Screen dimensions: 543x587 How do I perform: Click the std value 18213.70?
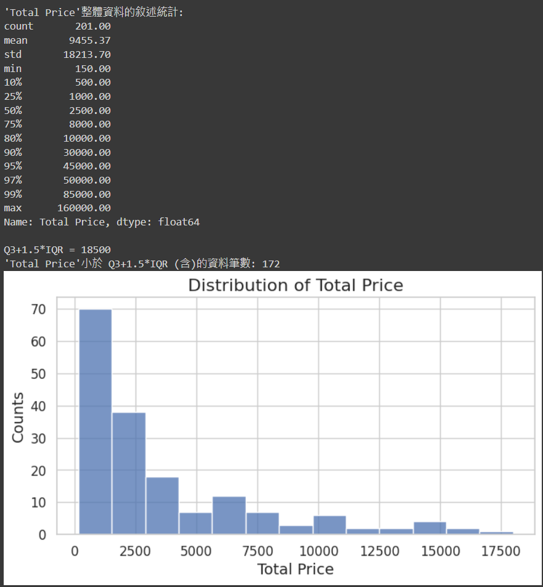point(87,55)
